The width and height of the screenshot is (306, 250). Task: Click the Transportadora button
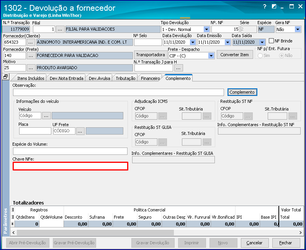tap(151, 55)
